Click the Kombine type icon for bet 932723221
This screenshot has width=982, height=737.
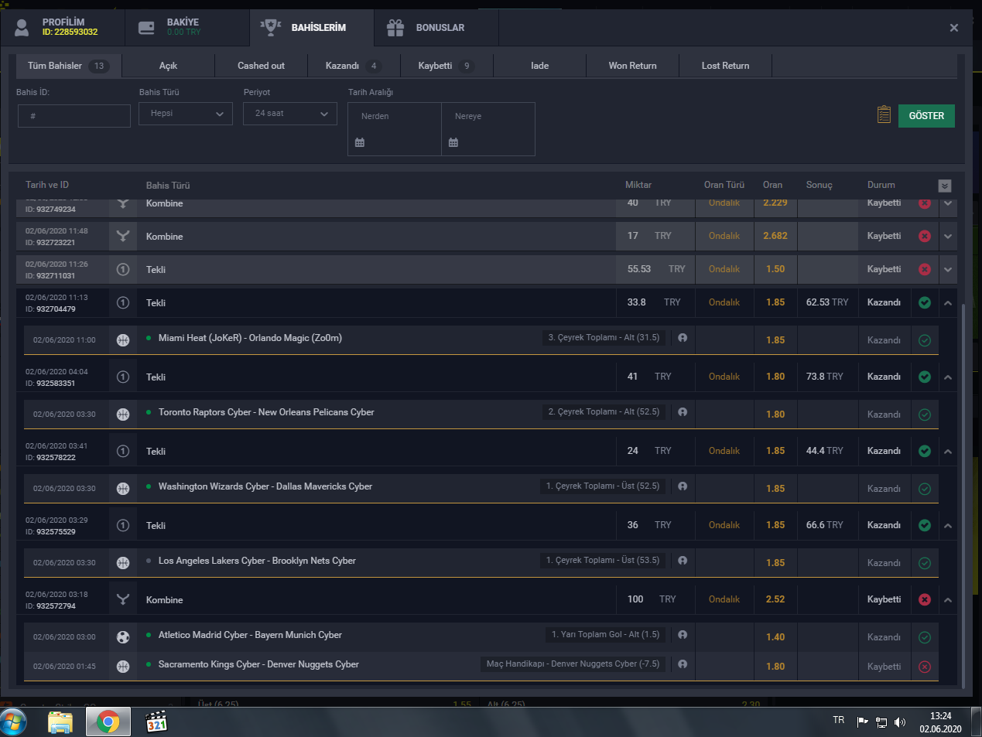(123, 236)
